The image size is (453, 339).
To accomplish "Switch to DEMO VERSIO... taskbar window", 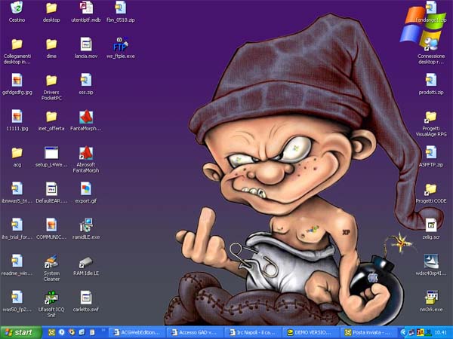I will pyautogui.click(x=311, y=333).
